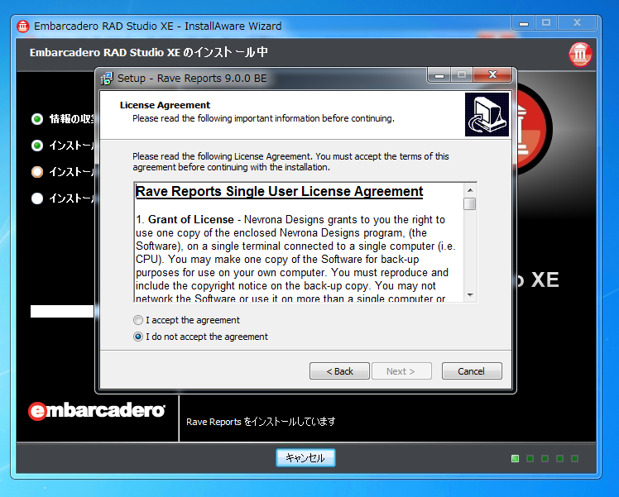The height and width of the screenshot is (497, 619).
Task: Cancel the Rave Reports setup
Action: tap(472, 371)
